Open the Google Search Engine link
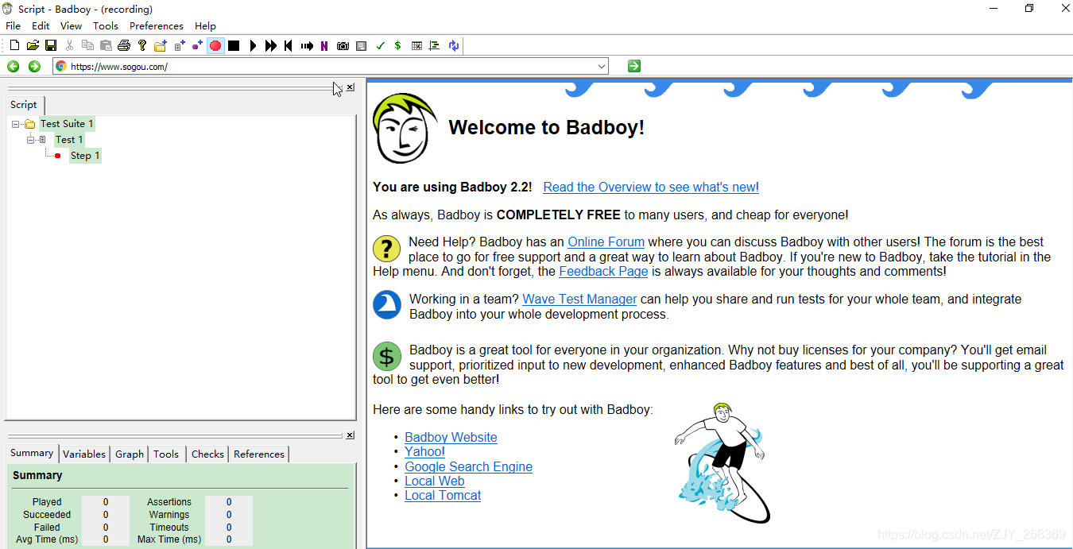The width and height of the screenshot is (1073, 549). [x=468, y=467]
